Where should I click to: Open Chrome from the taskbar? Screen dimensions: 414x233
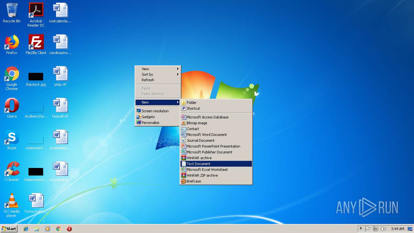pyautogui.click(x=58, y=229)
